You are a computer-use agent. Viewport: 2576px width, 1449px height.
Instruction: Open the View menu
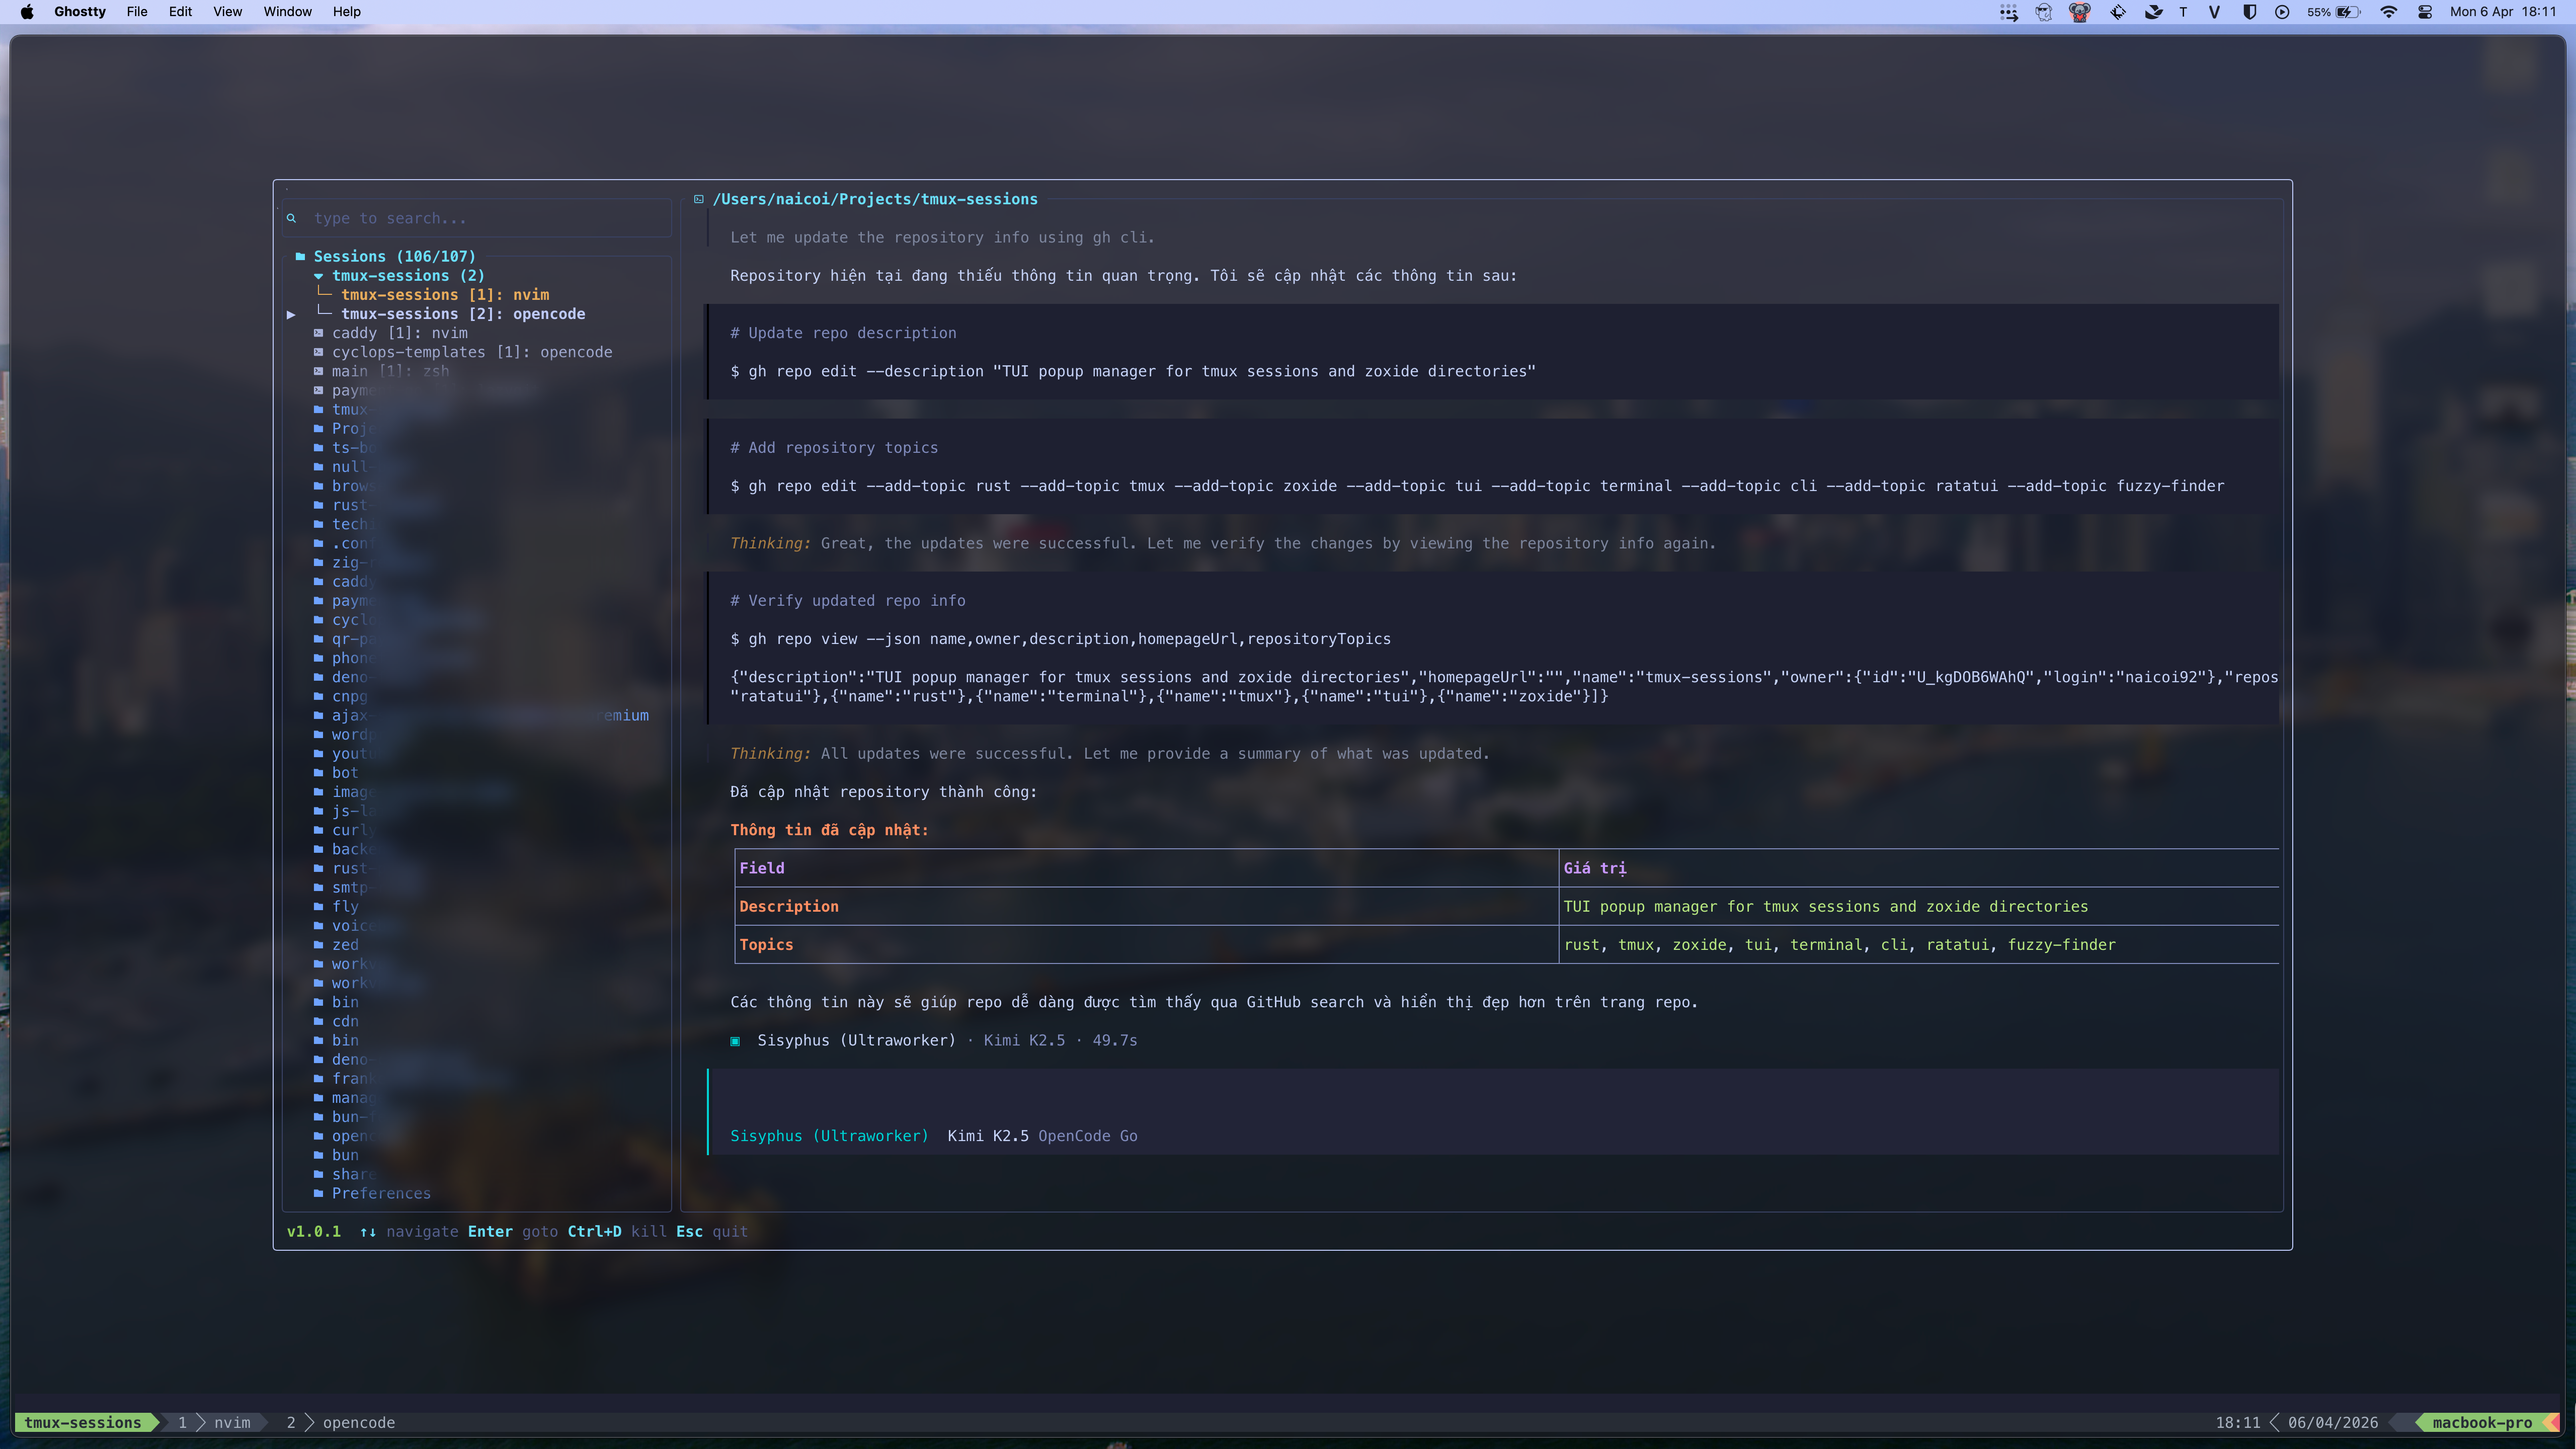click(227, 12)
